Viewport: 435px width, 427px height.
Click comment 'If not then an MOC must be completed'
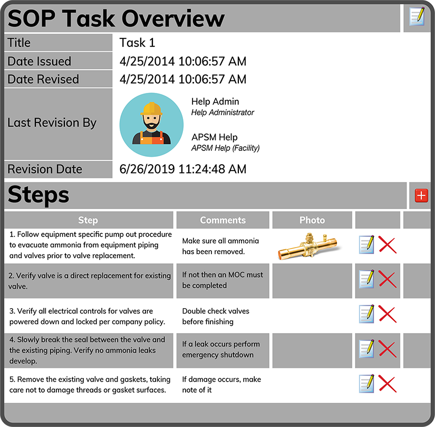point(223,280)
